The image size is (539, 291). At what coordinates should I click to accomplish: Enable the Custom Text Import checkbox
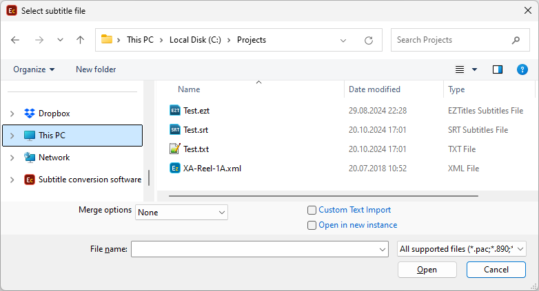pyautogui.click(x=312, y=210)
